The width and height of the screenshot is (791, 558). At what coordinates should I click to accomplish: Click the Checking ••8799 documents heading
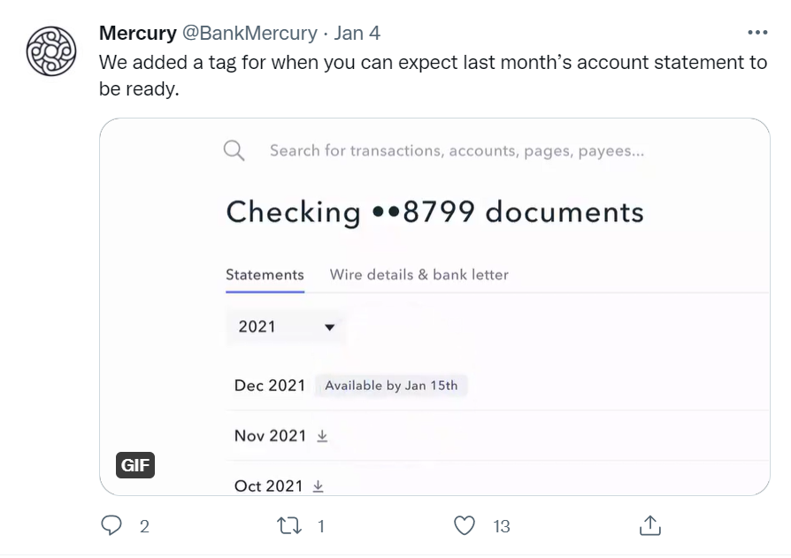pyautogui.click(x=434, y=212)
